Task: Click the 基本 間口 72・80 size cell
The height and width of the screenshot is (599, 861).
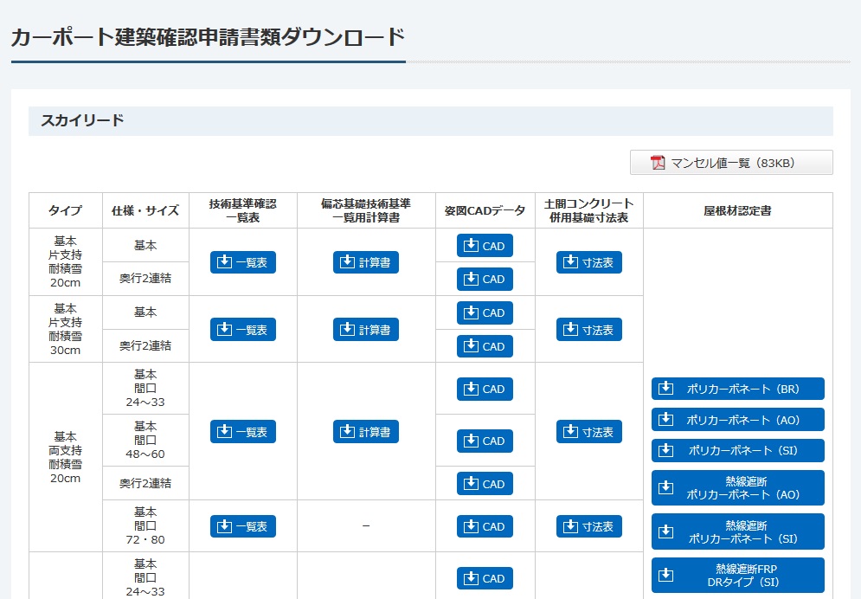Action: (x=145, y=525)
